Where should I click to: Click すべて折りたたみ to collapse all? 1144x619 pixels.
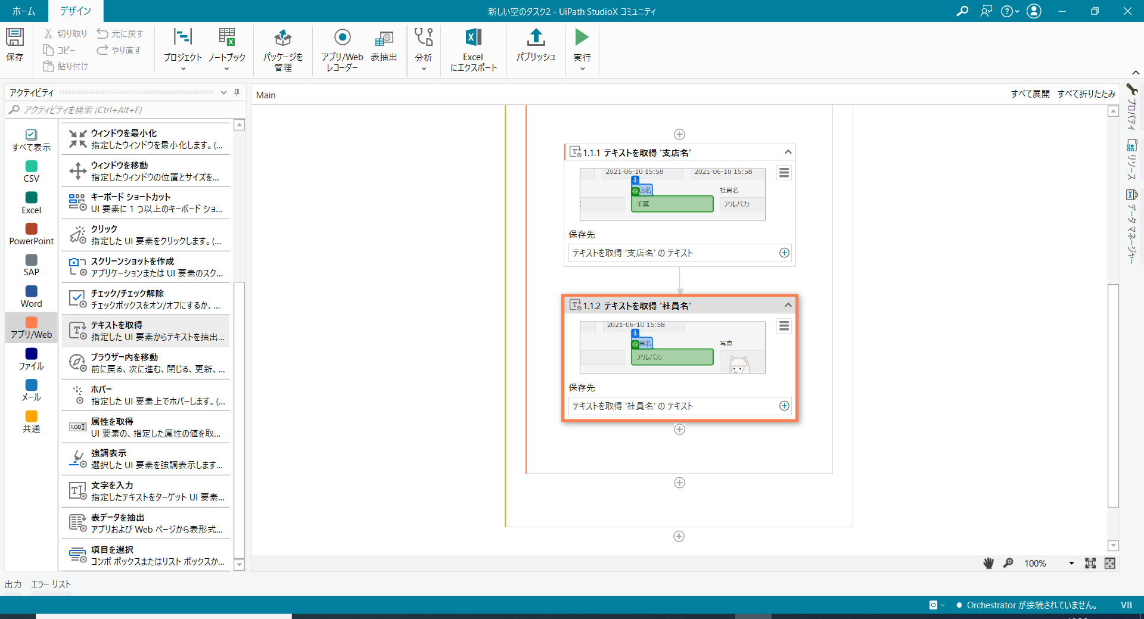1086,94
